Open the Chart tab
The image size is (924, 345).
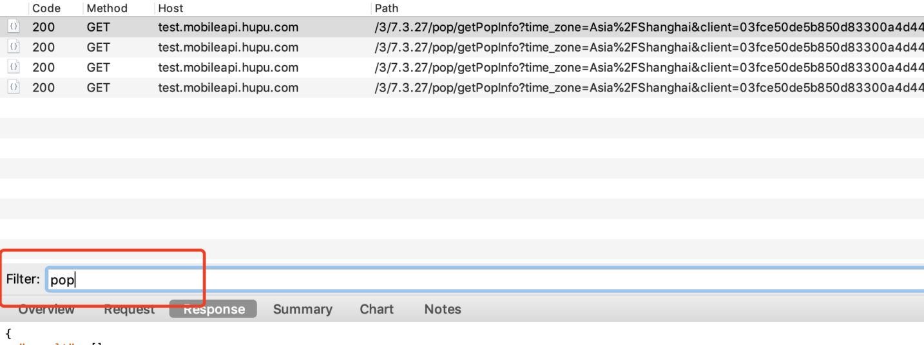point(377,310)
